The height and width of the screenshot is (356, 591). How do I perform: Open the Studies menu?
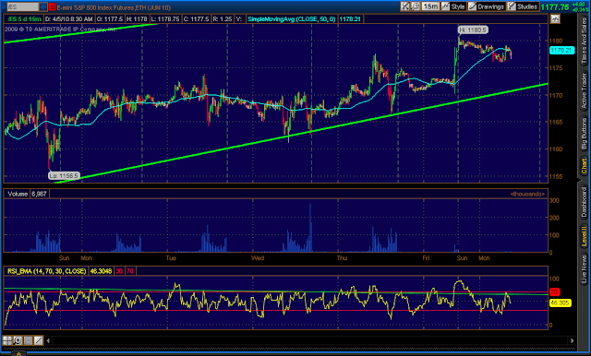pyautogui.click(x=523, y=6)
